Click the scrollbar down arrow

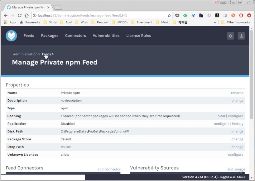252,178
